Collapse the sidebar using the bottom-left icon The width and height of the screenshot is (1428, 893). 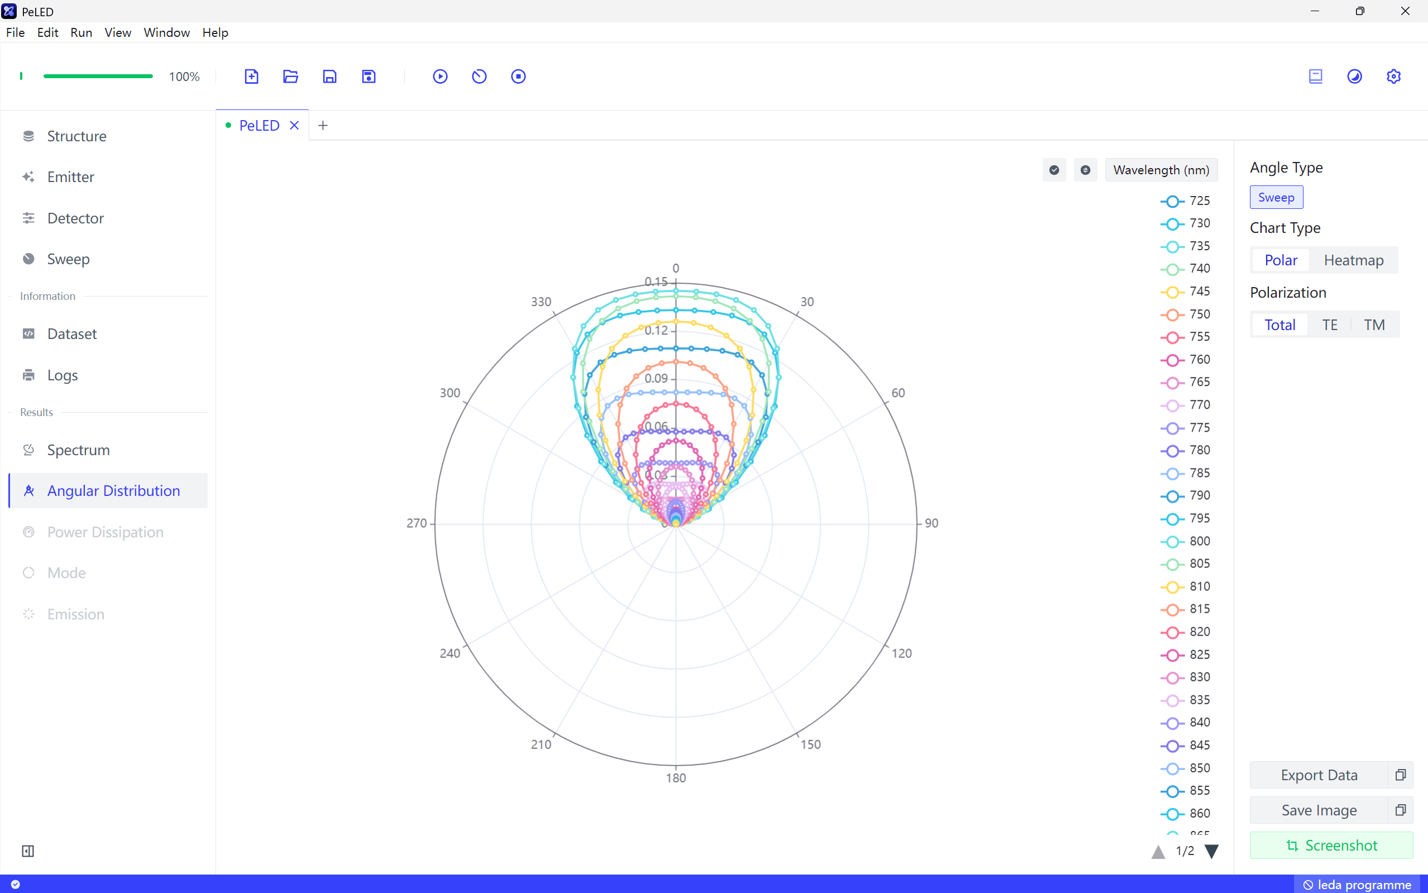pyautogui.click(x=28, y=851)
